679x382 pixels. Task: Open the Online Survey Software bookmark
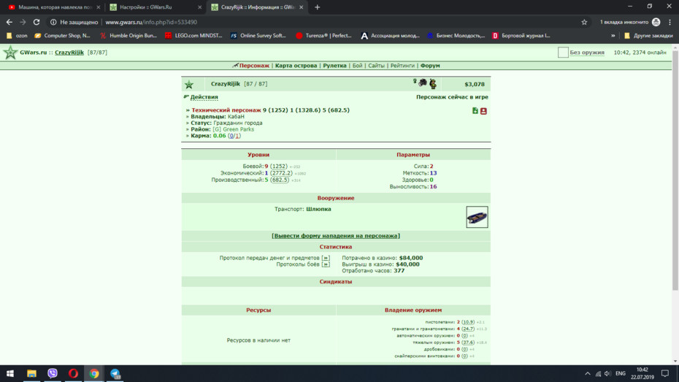tap(258, 36)
